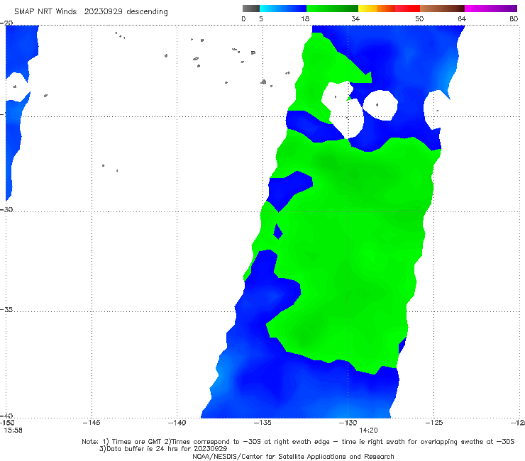This screenshot has width=525, height=461.
Task: Click the swath time '15:58'
Action: pos(13,431)
